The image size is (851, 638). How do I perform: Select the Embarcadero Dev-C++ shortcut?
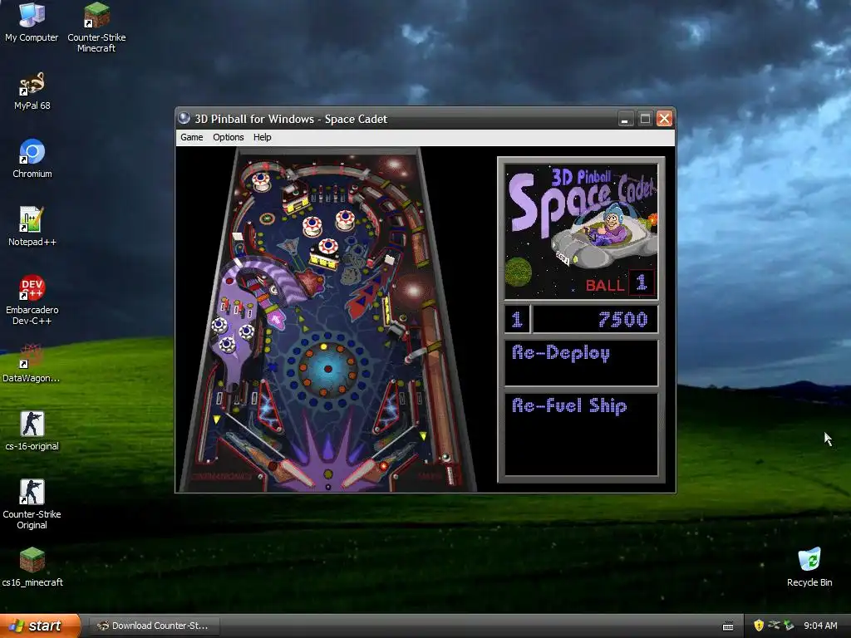point(32,300)
